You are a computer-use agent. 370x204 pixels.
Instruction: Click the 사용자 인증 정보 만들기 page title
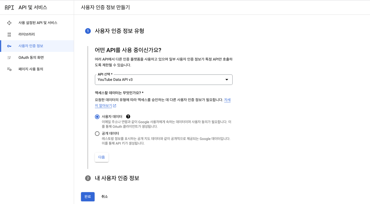click(x=105, y=8)
